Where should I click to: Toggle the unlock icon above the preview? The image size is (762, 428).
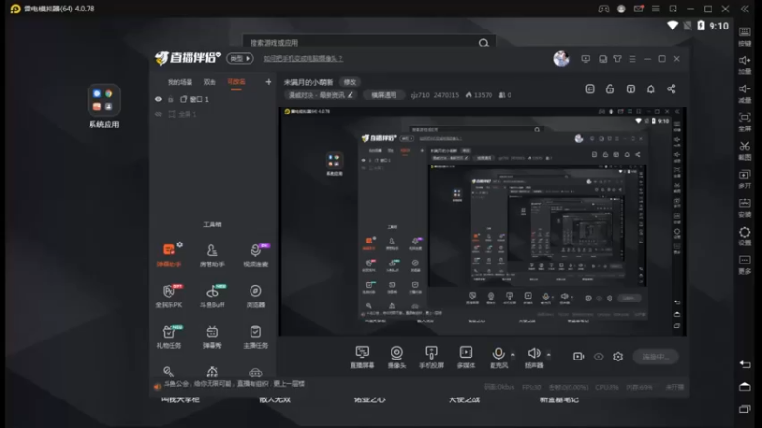pyautogui.click(x=610, y=88)
